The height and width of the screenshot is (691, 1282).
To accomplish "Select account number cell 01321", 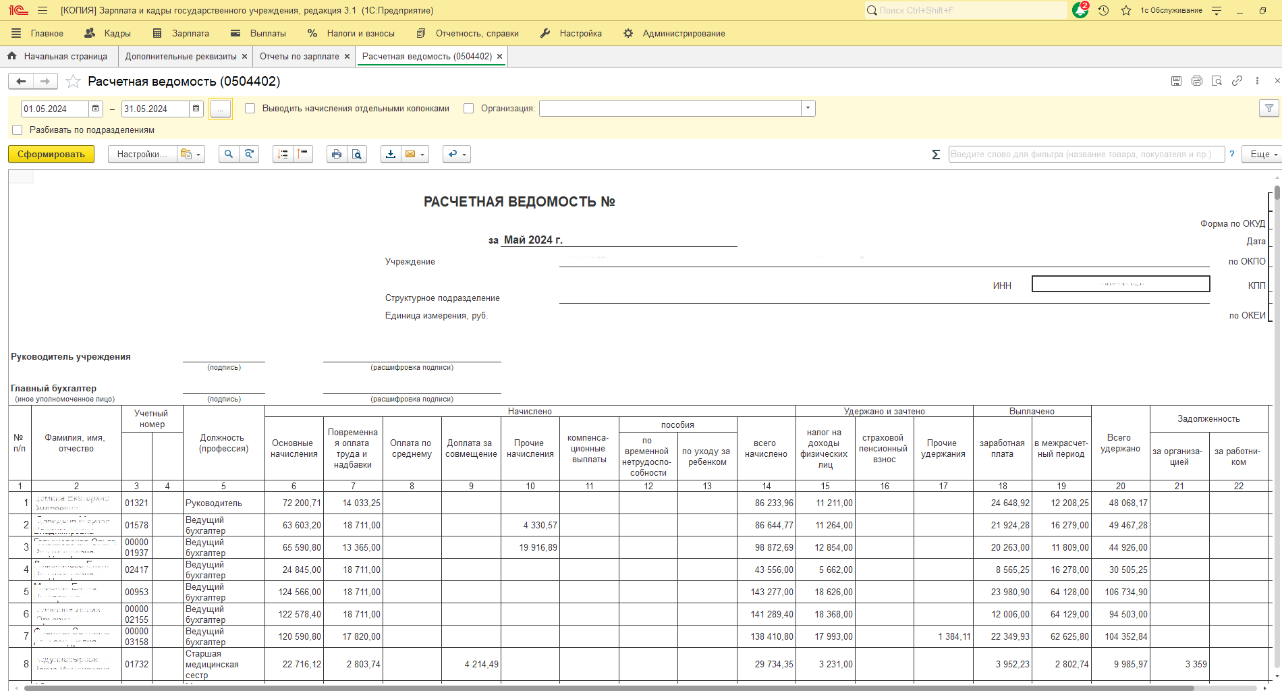I will (x=137, y=503).
